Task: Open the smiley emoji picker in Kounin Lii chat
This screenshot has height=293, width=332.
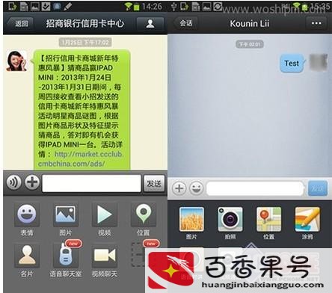Action: 197,188
